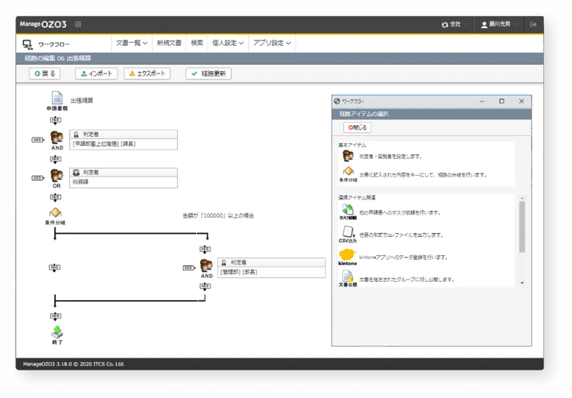The image size is (572, 398).
Task: Select the 判定者 box with 申請部署上位階層 課長
Action: (x=124, y=140)
